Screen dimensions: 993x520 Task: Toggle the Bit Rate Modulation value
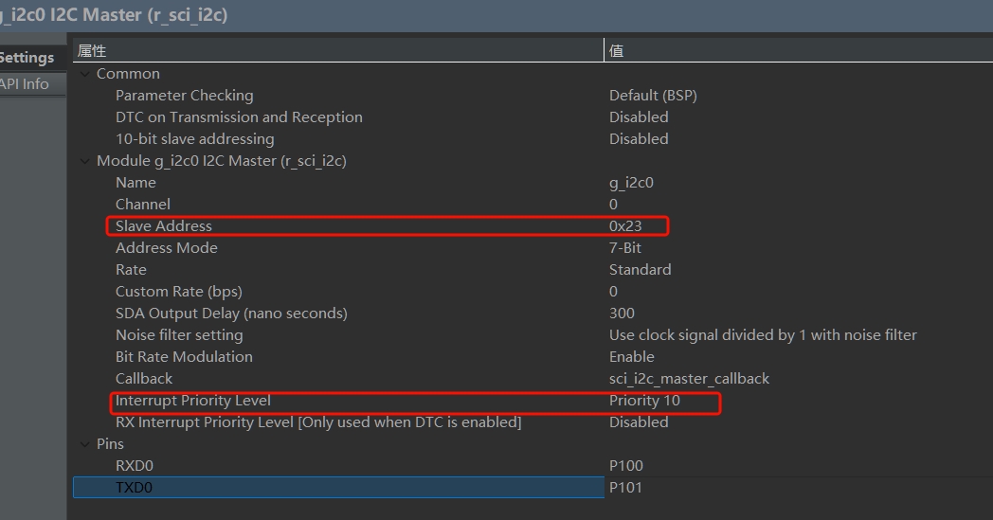click(632, 357)
